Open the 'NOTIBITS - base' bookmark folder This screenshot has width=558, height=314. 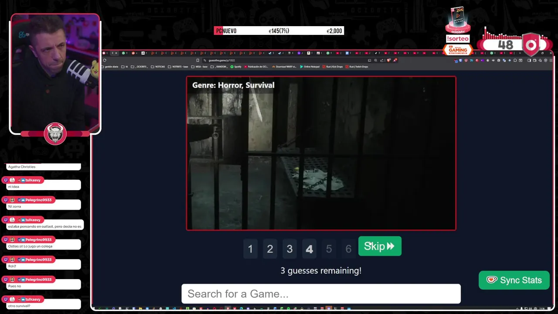178,67
